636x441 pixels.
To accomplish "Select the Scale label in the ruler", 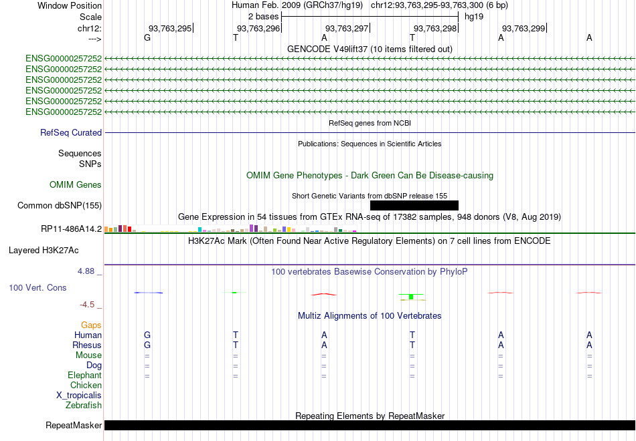I will pos(90,17).
